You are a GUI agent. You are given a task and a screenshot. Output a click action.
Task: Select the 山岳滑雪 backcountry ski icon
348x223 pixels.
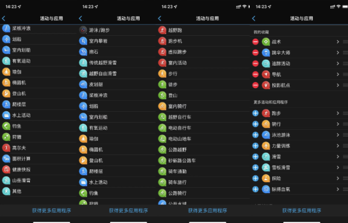point(6,180)
